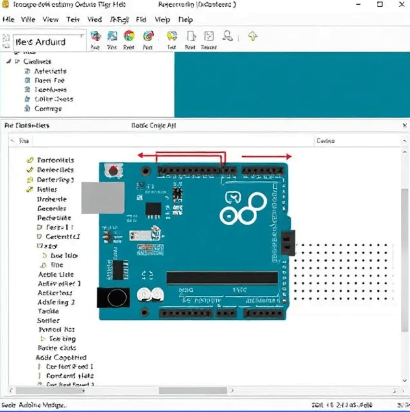Viewport: 410px width, 412px height.
Task: Click the black power jack on the board
Action: tap(113, 298)
